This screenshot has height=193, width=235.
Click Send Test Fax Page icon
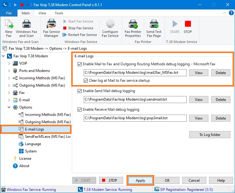(x=154, y=24)
